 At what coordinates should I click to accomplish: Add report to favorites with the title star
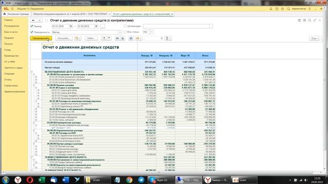pyautogui.click(x=47, y=20)
